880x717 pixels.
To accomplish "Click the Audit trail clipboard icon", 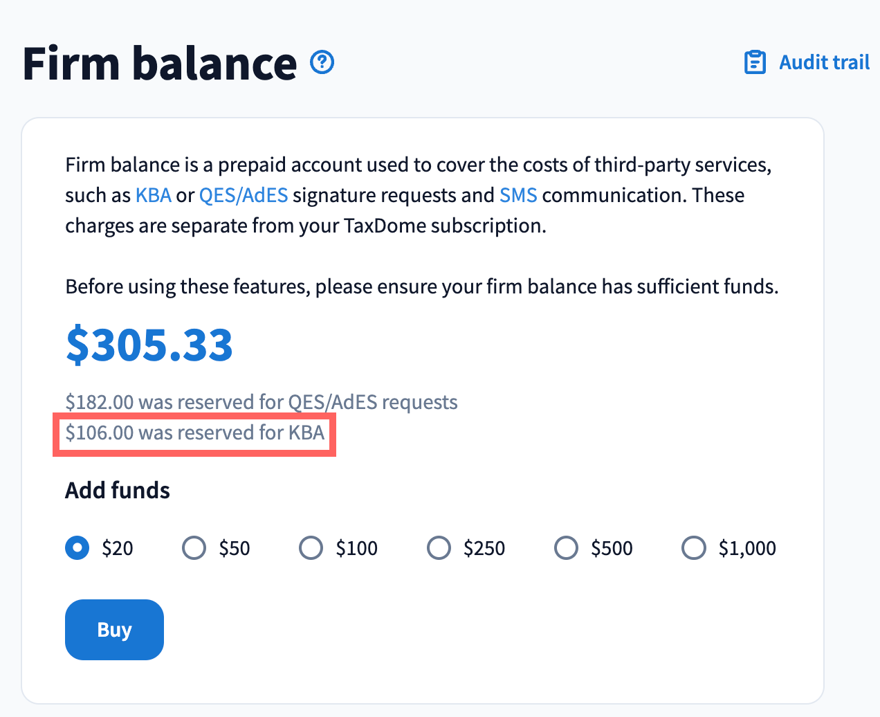I will click(755, 62).
